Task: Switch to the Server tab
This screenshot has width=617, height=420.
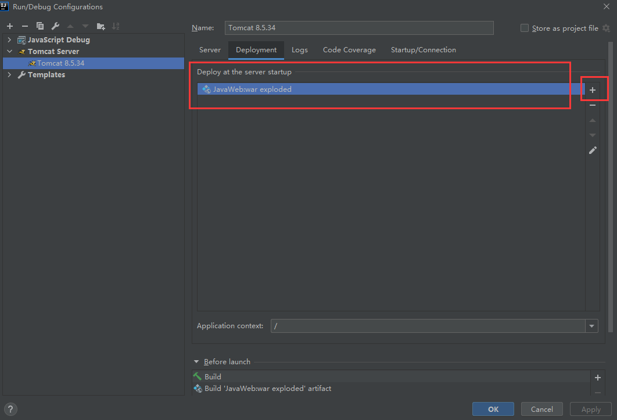Action: pos(210,50)
